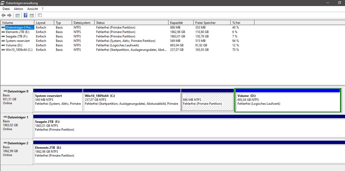
Task: Click the drive icon of (Datenträger 0 Par... row
Action: pyautogui.click(x=3, y=27)
